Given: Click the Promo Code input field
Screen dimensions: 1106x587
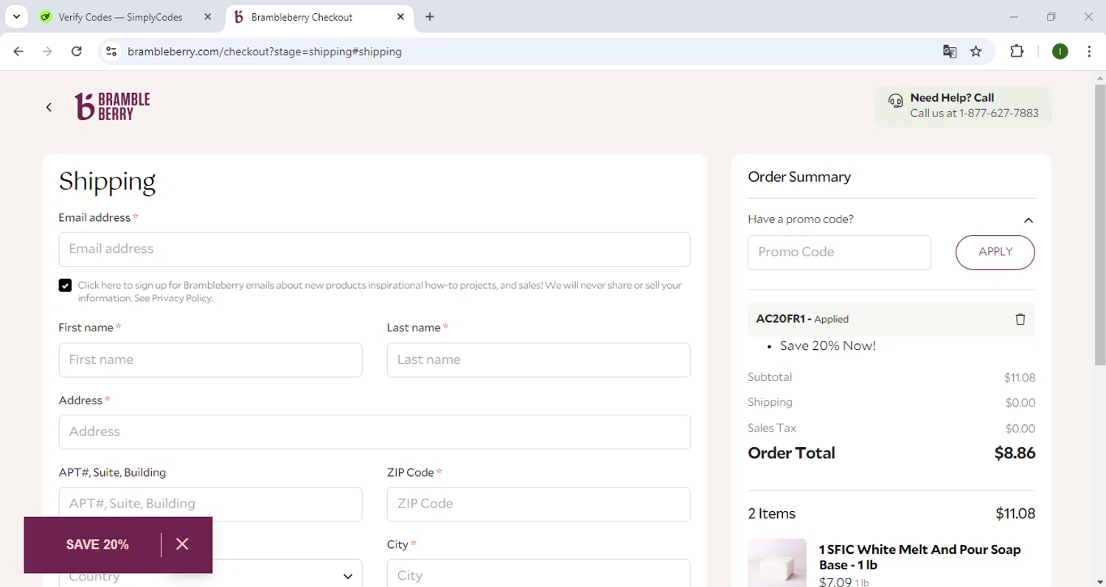Looking at the screenshot, I should pos(839,252).
